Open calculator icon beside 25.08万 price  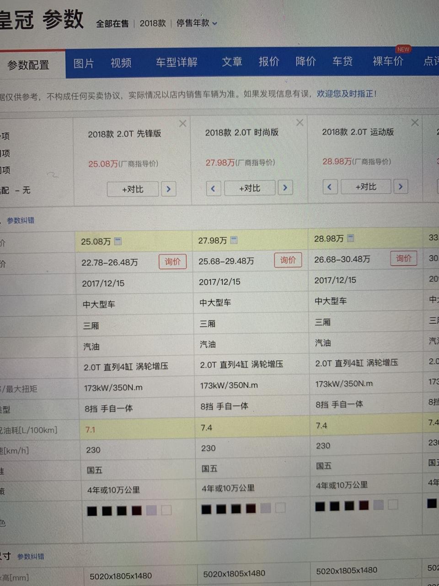[x=118, y=241]
